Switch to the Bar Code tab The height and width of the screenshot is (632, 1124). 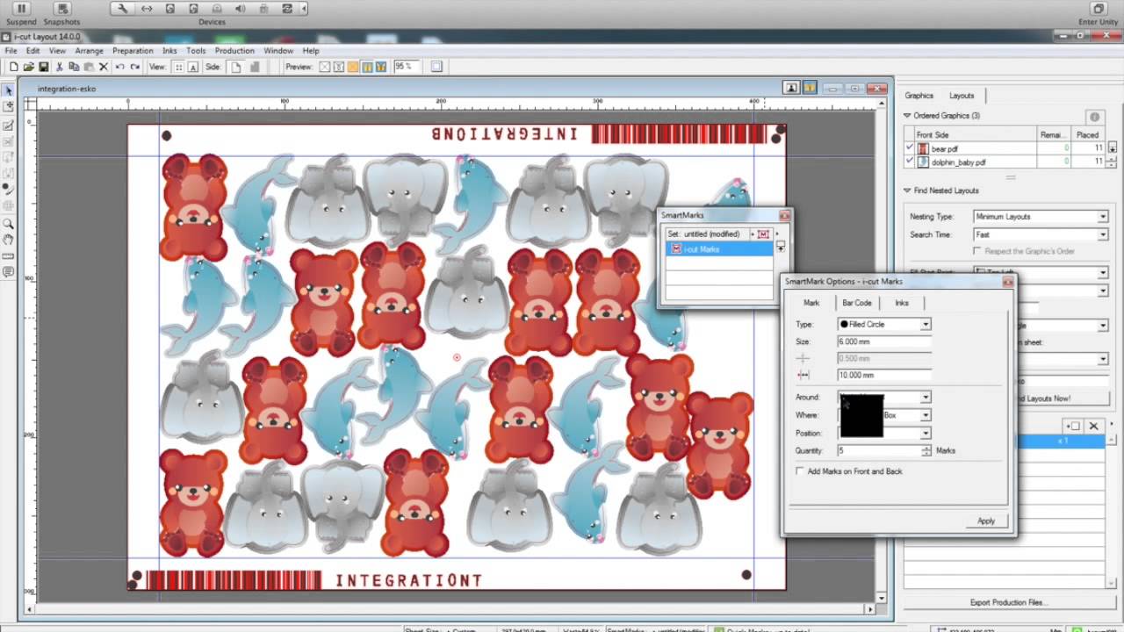tap(857, 303)
